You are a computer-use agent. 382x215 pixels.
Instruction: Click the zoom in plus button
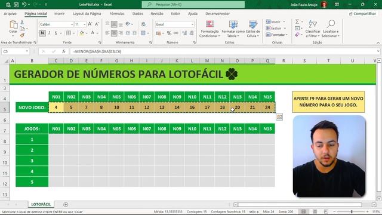pos(368,211)
